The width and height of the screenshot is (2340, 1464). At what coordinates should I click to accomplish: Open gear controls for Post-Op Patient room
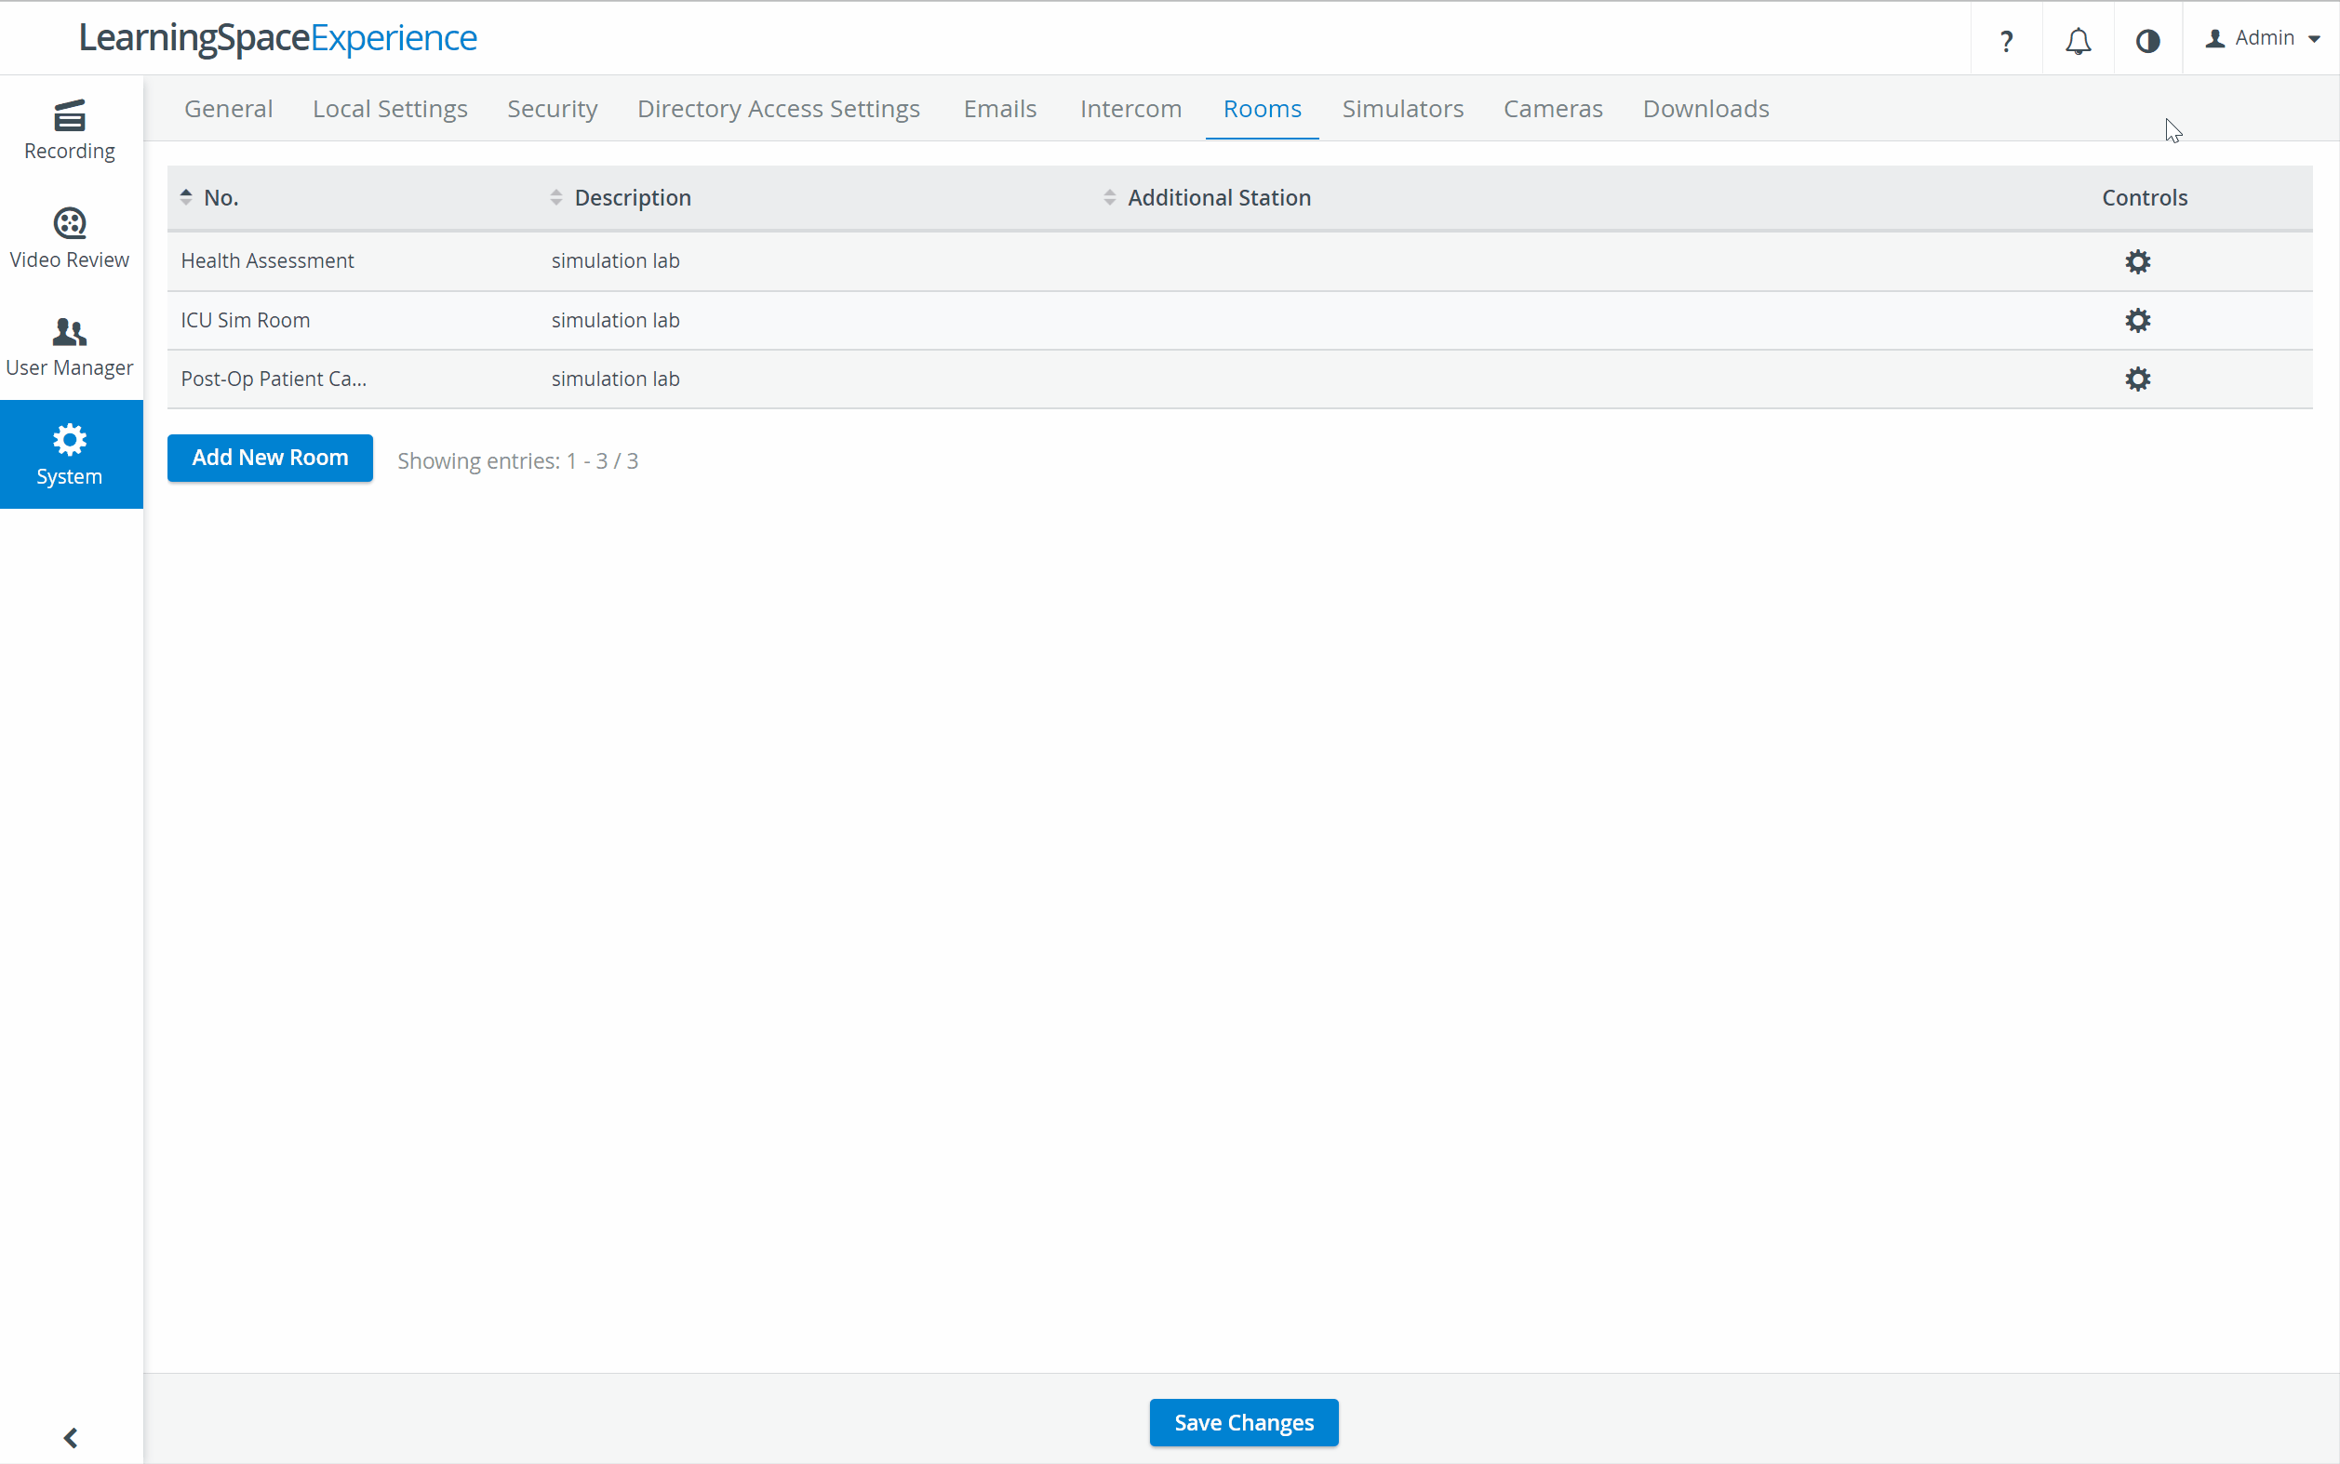2137,379
